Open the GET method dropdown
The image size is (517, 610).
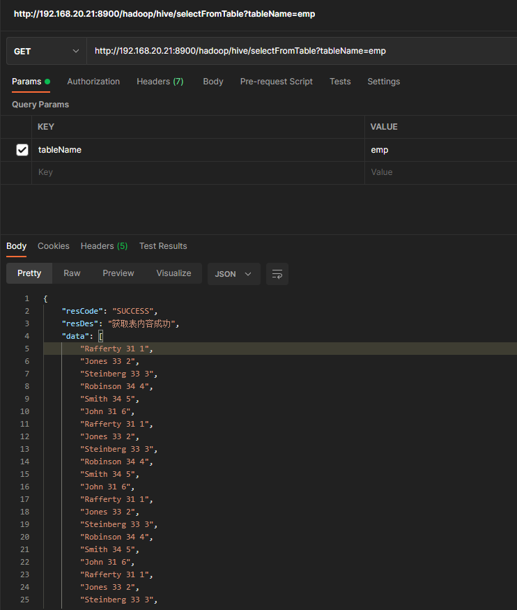pos(46,51)
